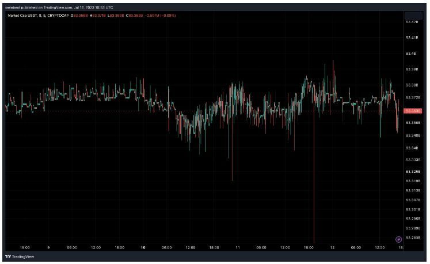Click the 83.283B label at price axis bottom

(413, 237)
